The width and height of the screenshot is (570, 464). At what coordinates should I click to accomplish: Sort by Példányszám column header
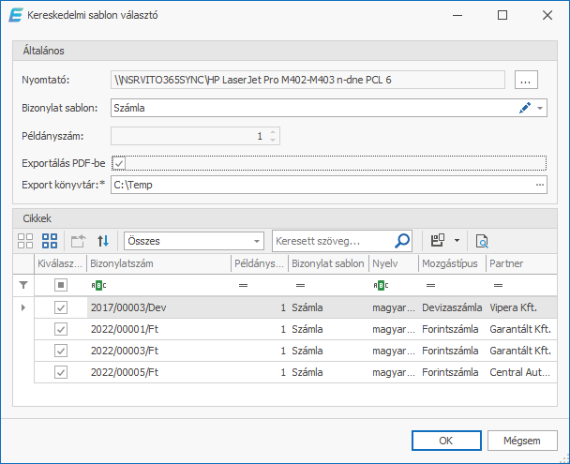pos(259,263)
